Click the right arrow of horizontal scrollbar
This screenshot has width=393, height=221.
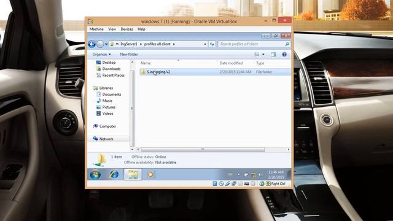(x=289, y=149)
